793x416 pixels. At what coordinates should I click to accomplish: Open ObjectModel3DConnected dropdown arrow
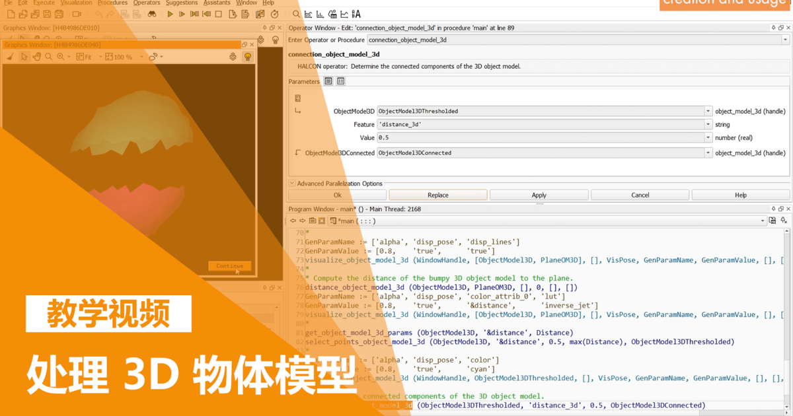point(708,153)
